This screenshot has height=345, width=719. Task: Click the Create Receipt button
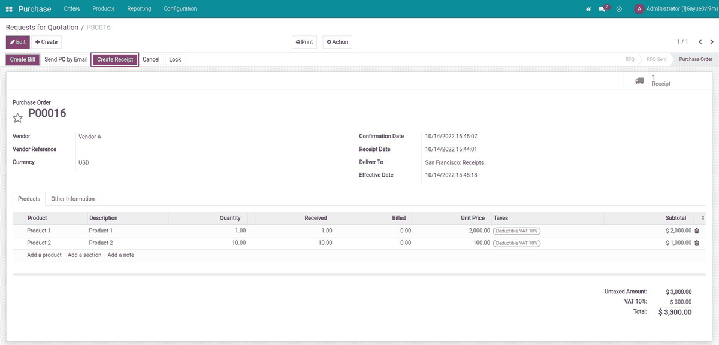(115, 59)
